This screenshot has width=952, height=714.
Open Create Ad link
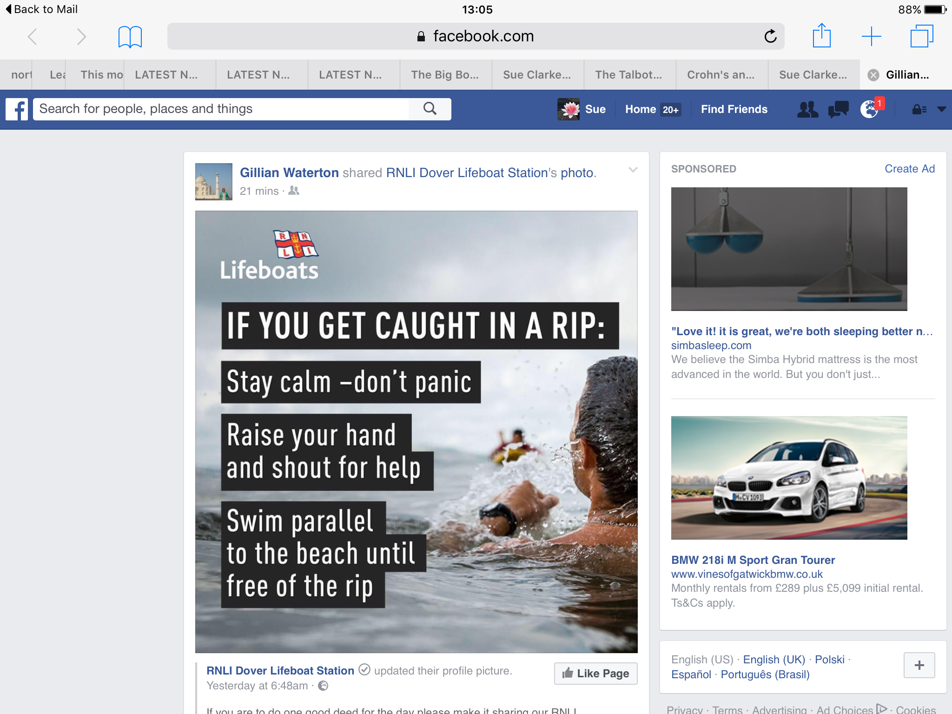point(909,169)
